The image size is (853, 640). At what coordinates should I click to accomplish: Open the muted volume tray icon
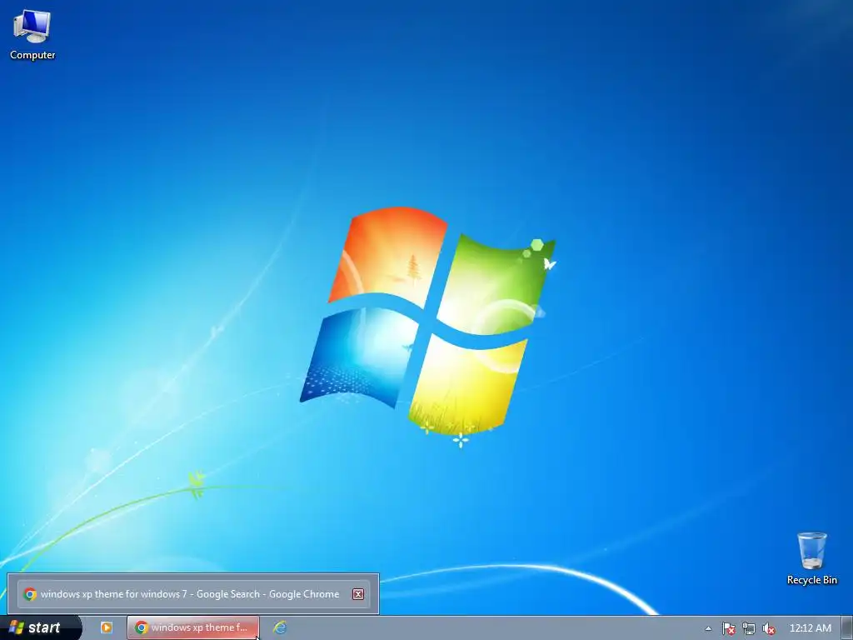pyautogui.click(x=769, y=628)
